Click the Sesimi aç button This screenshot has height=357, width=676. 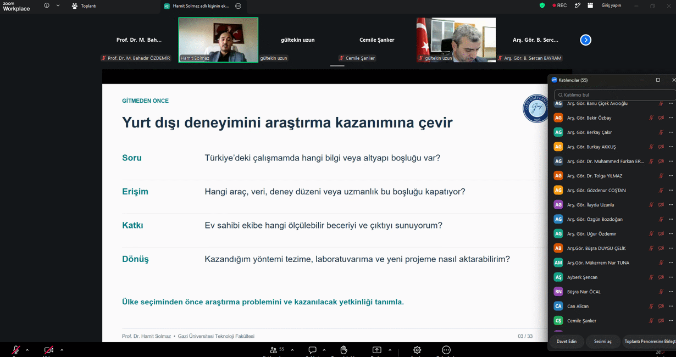tap(602, 341)
